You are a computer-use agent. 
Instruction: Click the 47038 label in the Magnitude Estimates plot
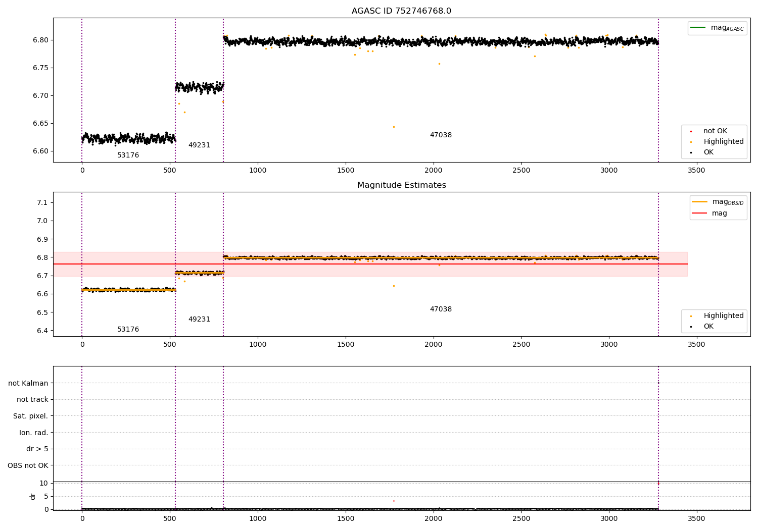point(441,309)
